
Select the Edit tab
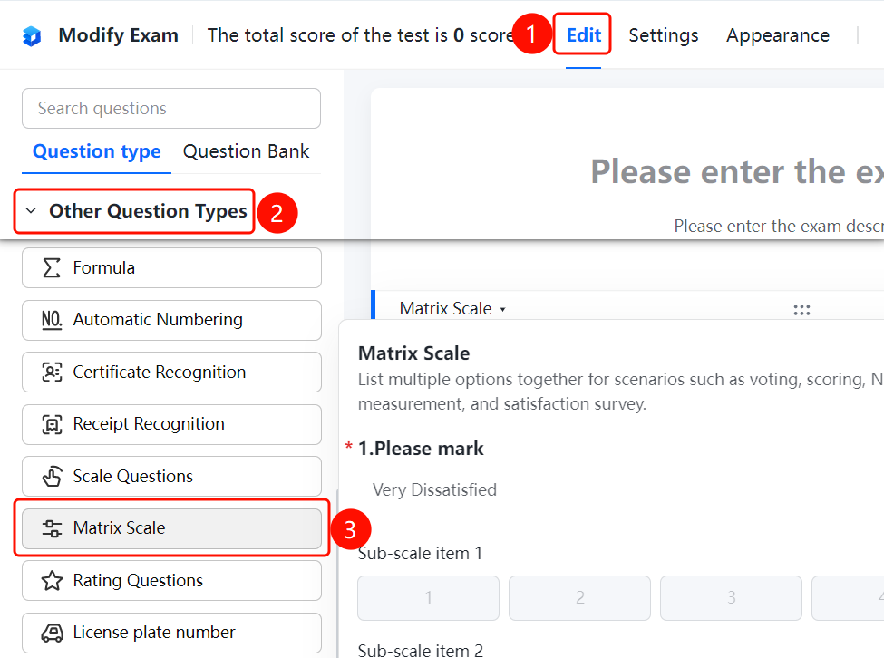click(x=584, y=35)
